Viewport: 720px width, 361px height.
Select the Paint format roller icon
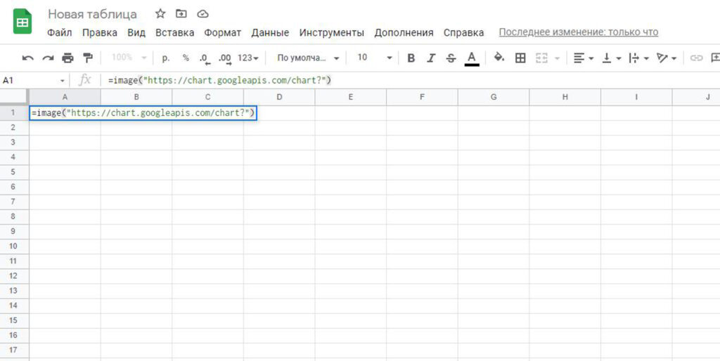[x=88, y=58]
